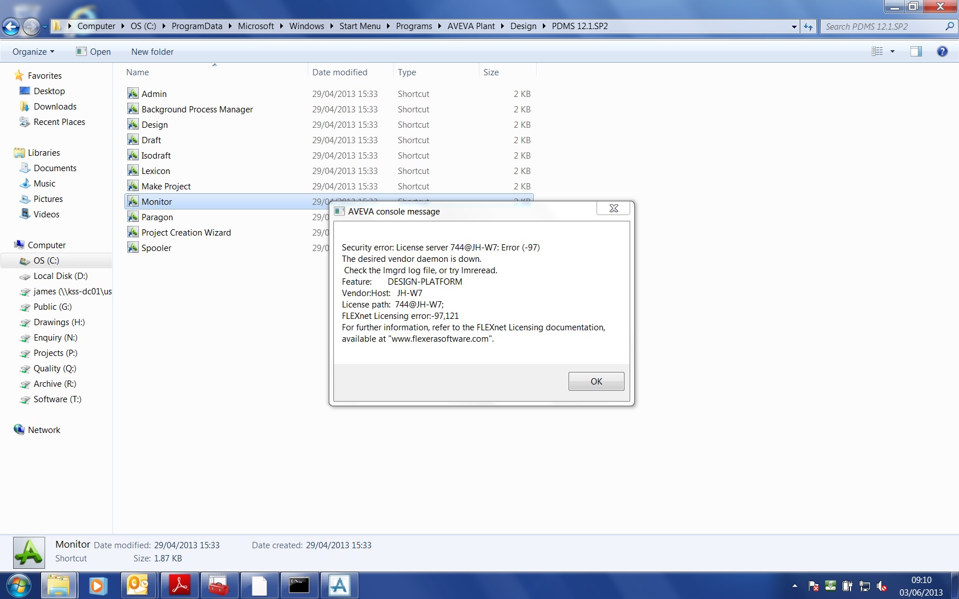Open the Get help question mark icon
959x599 pixels.
[x=942, y=51]
